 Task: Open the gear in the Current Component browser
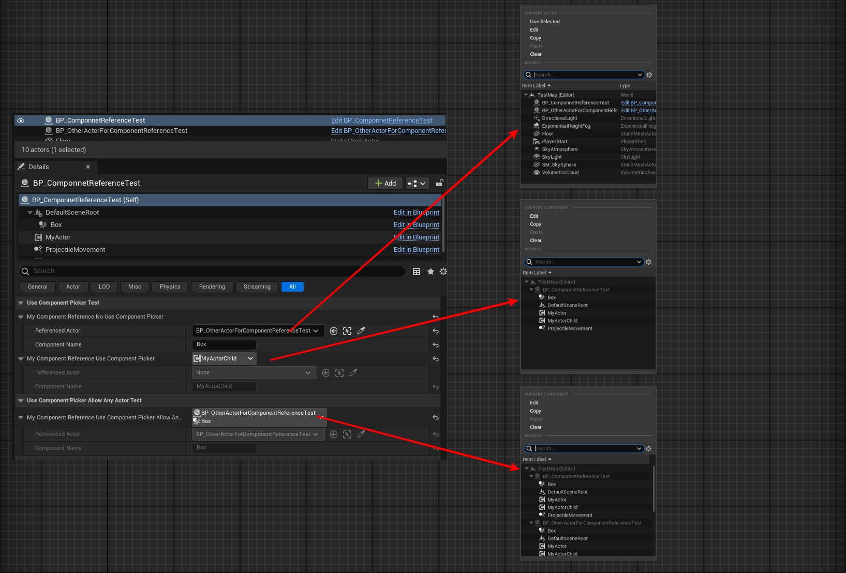[648, 262]
